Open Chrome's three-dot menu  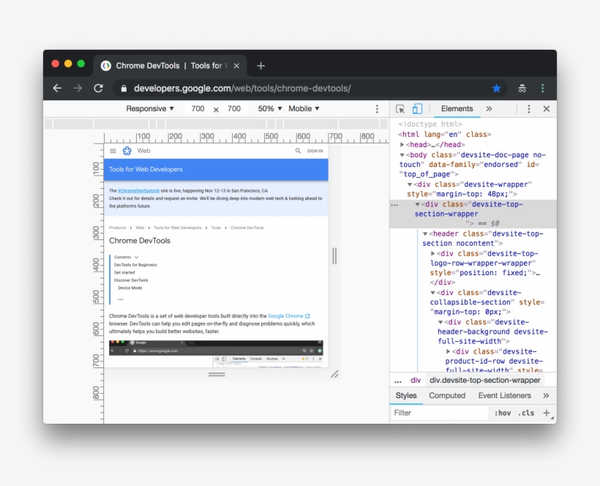[542, 89]
